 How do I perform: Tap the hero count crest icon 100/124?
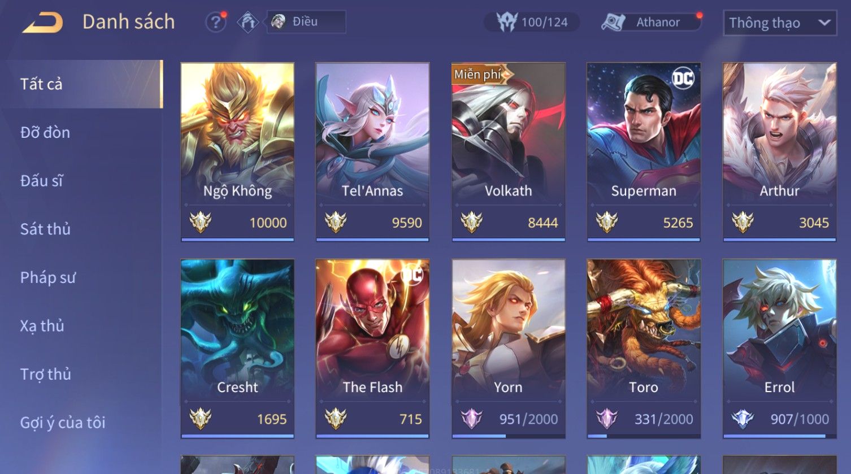[506, 22]
